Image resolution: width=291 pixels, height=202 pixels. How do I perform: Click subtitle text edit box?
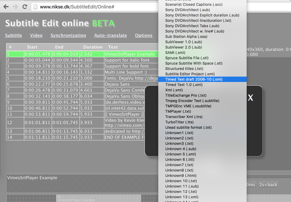tap(82, 183)
